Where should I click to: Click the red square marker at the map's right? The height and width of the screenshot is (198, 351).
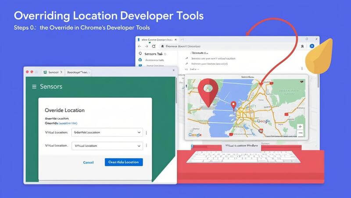286,114
